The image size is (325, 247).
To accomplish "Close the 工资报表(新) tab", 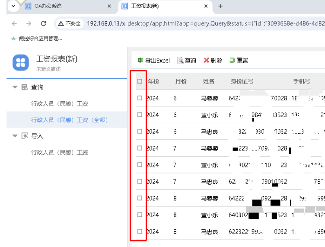I will pos(206,6).
